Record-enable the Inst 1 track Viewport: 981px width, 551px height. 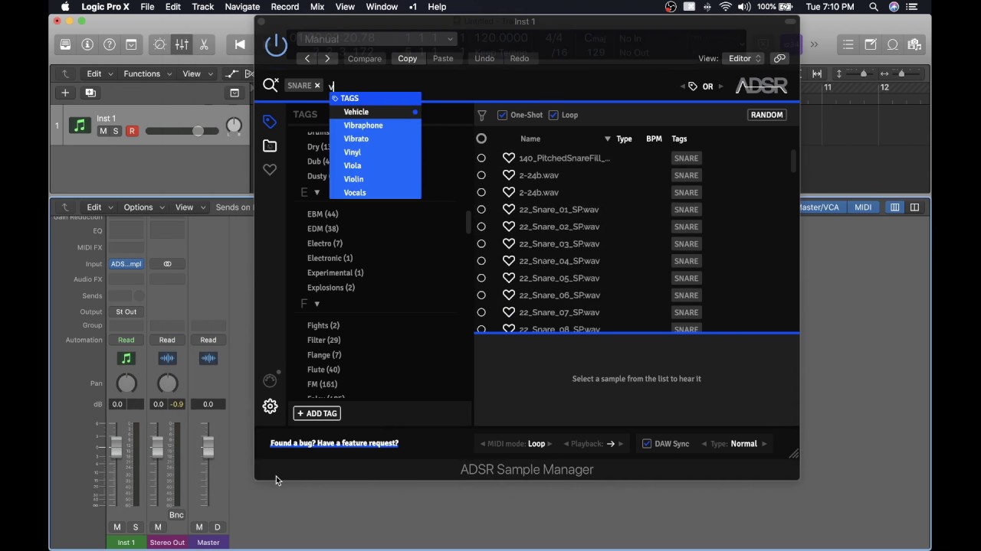tap(132, 131)
